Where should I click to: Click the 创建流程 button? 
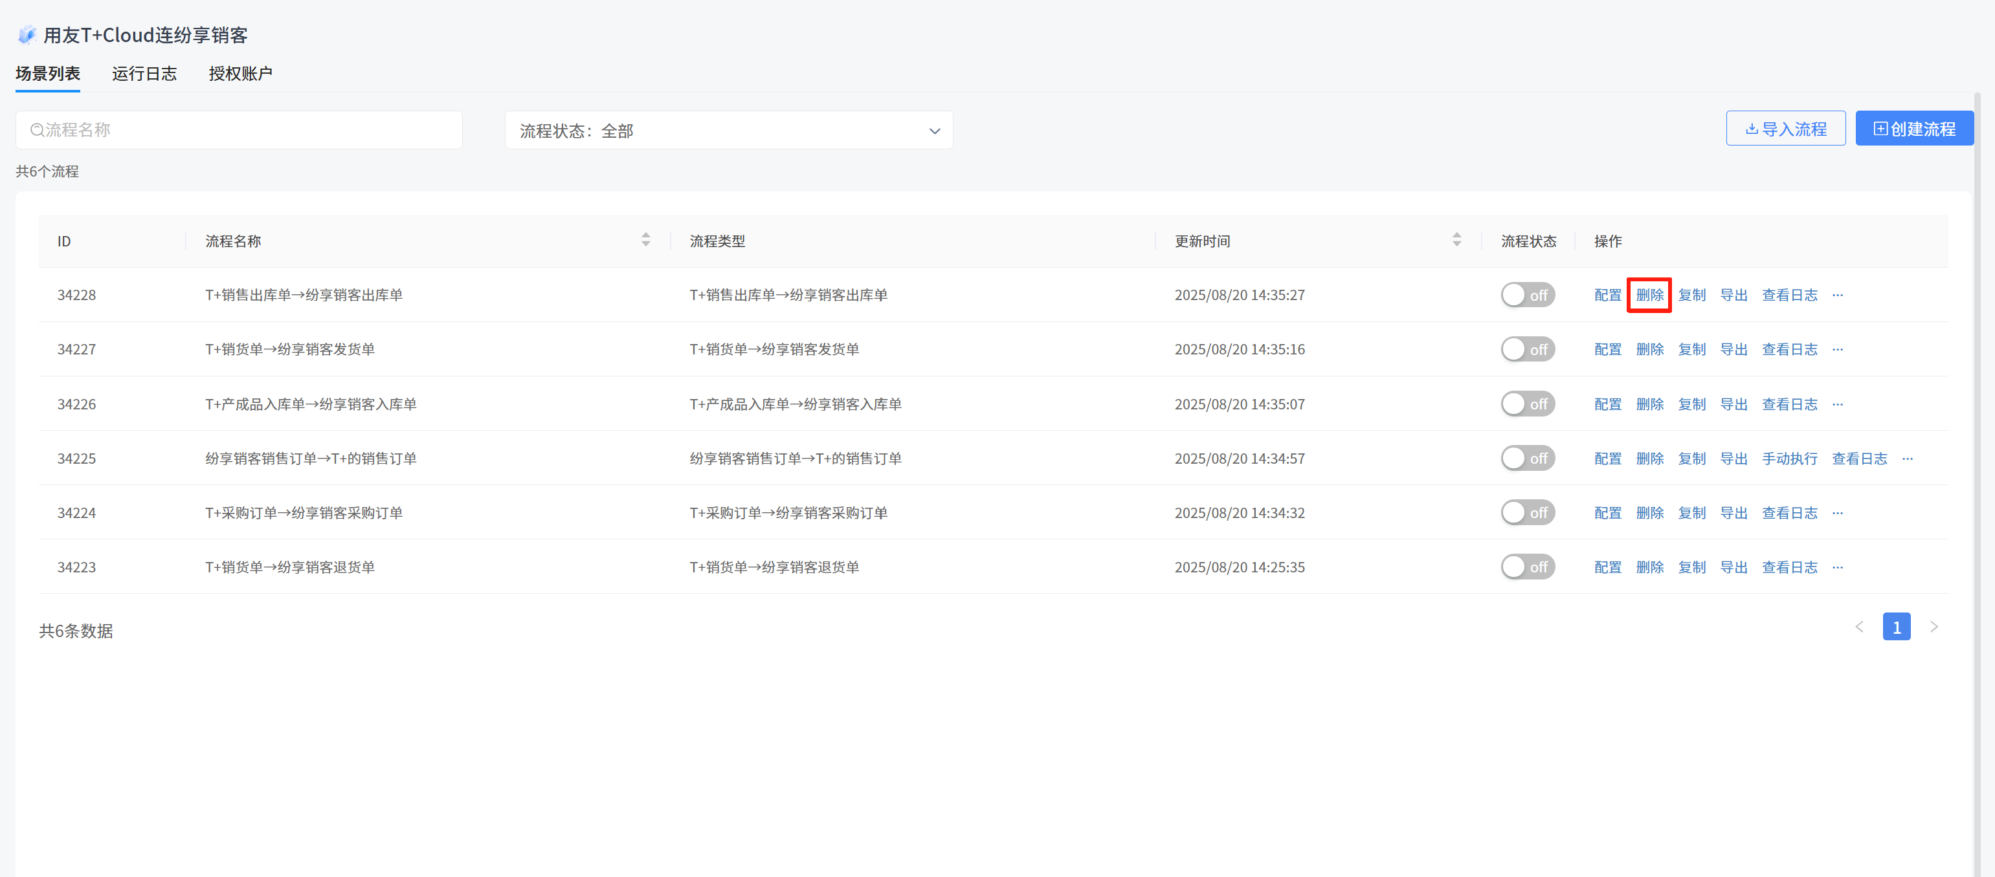pos(1915,129)
